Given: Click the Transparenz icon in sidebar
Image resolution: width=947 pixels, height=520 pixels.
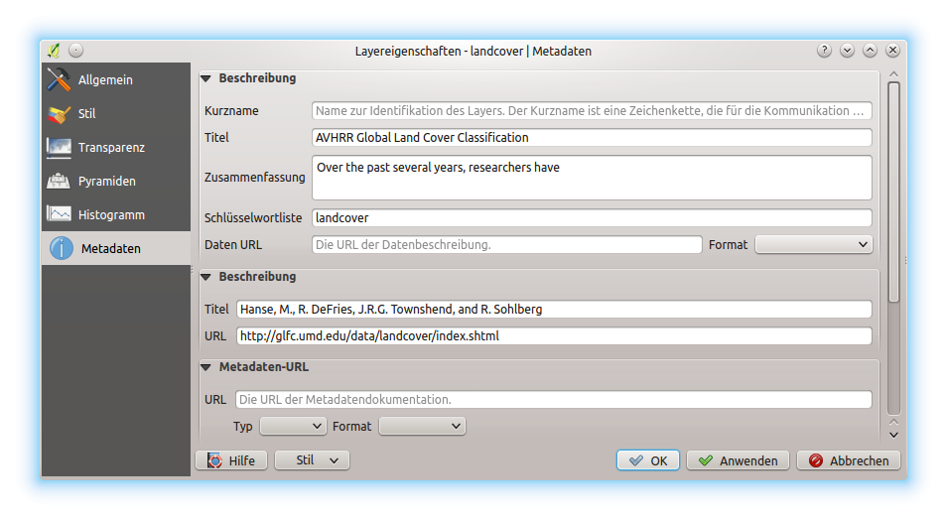Looking at the screenshot, I should coord(60,148).
